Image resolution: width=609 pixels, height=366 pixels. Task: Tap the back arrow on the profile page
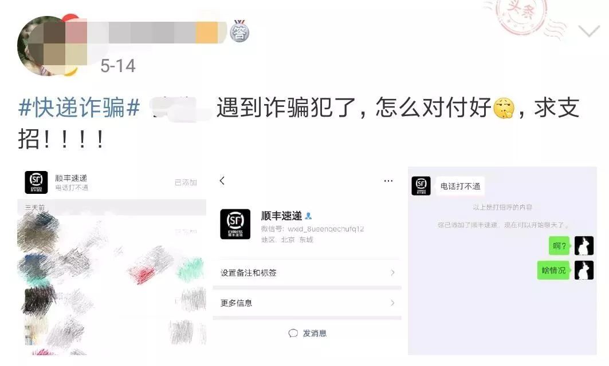[222, 181]
